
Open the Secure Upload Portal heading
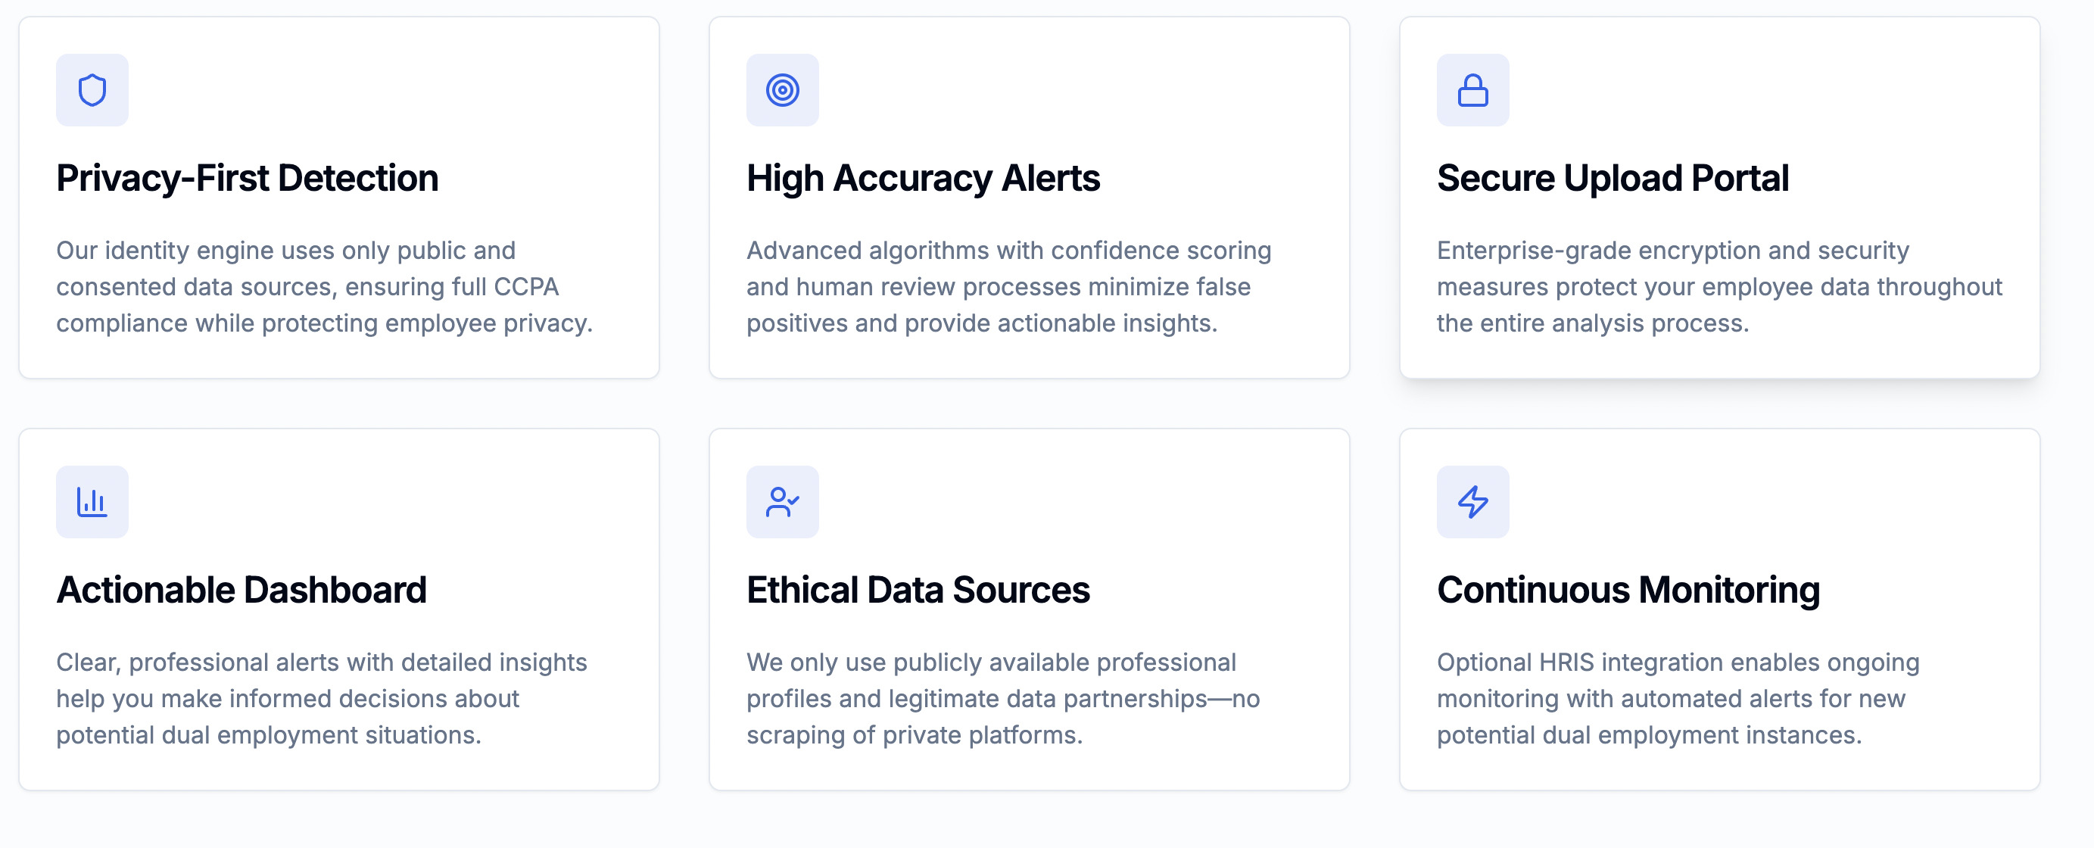pyautogui.click(x=1612, y=178)
